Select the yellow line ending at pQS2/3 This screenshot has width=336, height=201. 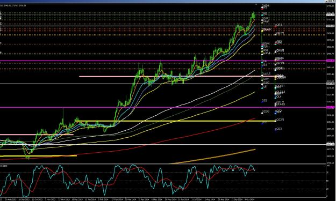[x=176, y=121]
